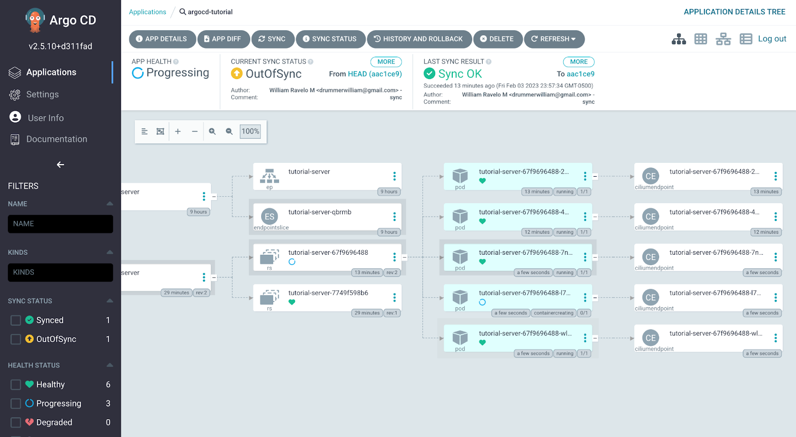796x437 pixels.
Task: Click the group nodes toolbar icon
Action: pos(160,132)
